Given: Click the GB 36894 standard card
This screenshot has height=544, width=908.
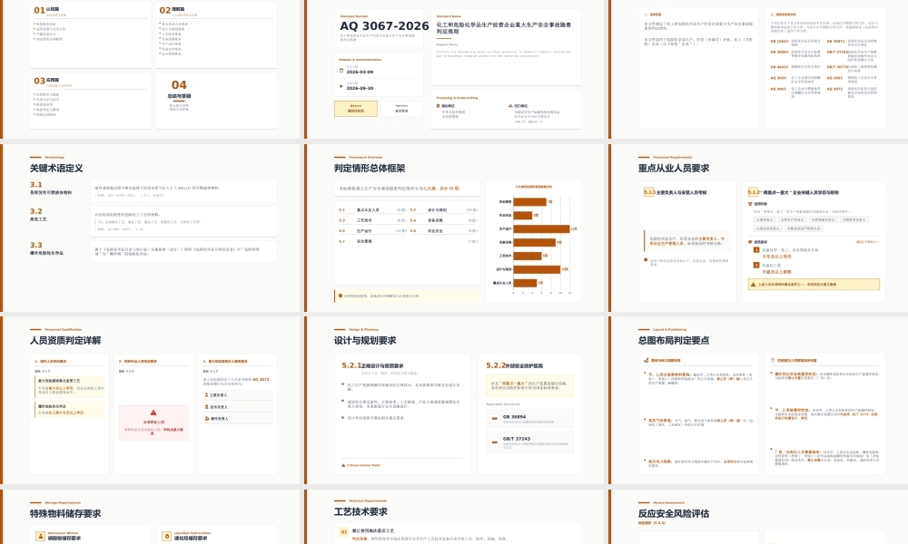Looking at the screenshot, I should (530, 418).
